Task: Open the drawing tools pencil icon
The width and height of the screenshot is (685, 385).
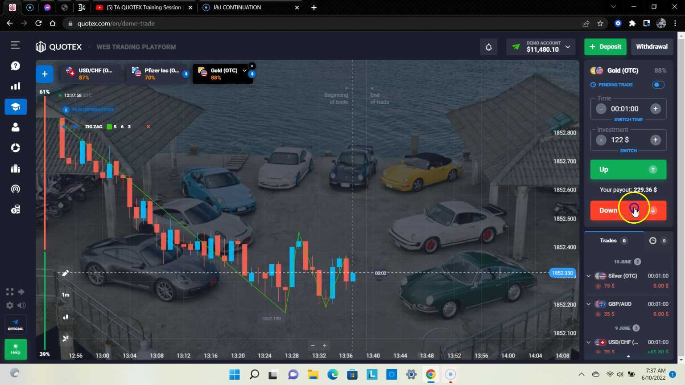Action: tap(66, 273)
